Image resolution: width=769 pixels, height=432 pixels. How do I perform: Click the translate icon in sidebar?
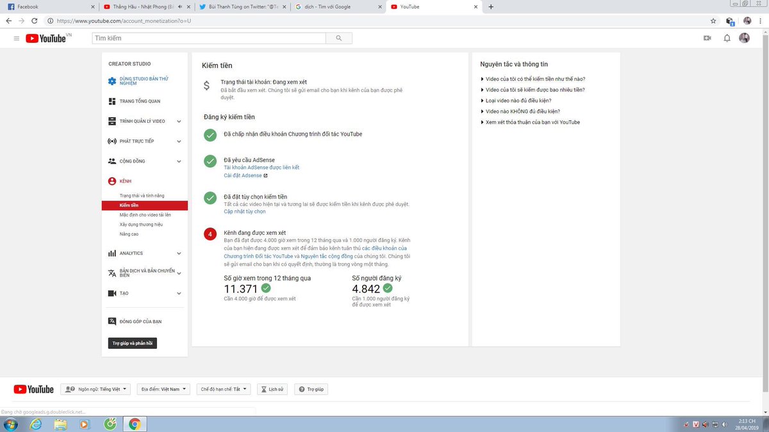pyautogui.click(x=112, y=273)
